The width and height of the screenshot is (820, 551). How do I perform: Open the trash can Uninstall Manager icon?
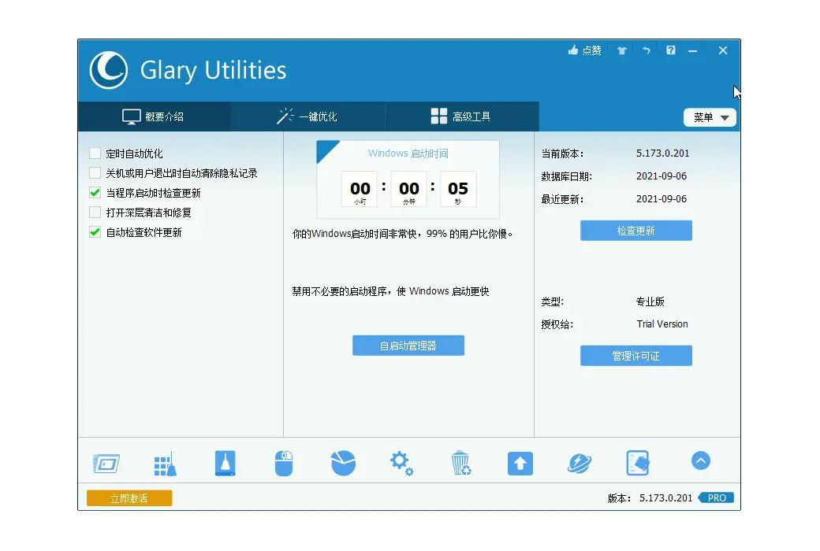click(460, 464)
